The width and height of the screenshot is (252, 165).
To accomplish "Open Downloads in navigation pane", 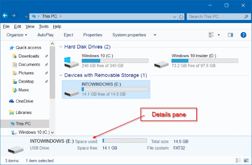I will [26, 56].
